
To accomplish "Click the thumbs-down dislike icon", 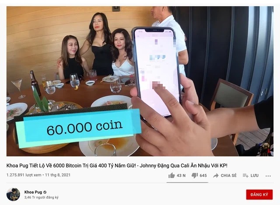I will pos(195,176).
